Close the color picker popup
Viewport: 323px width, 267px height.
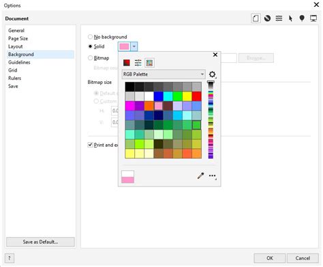tap(215, 55)
